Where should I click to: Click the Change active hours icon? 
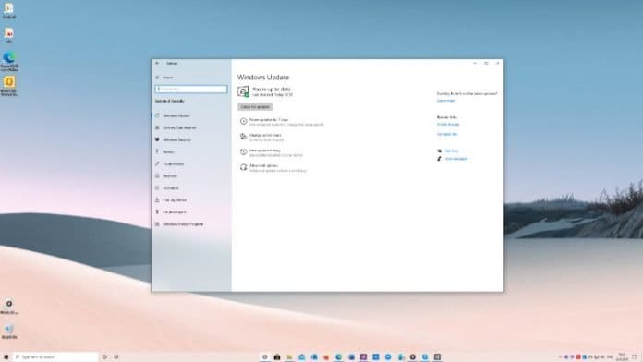(x=243, y=137)
